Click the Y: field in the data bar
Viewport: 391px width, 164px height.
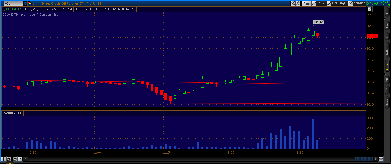[x=133, y=9]
